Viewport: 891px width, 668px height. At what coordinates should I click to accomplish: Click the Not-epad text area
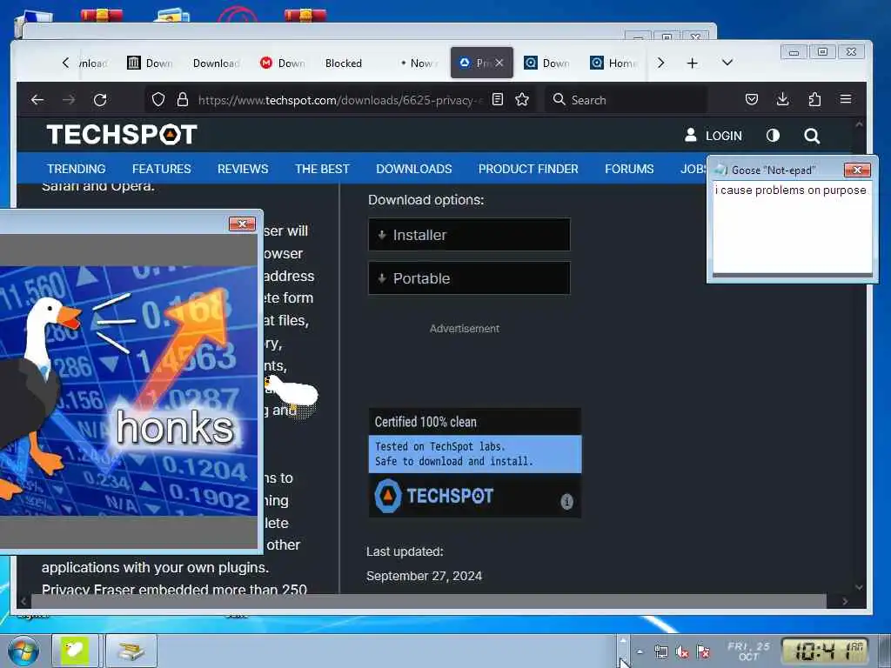[792, 227]
